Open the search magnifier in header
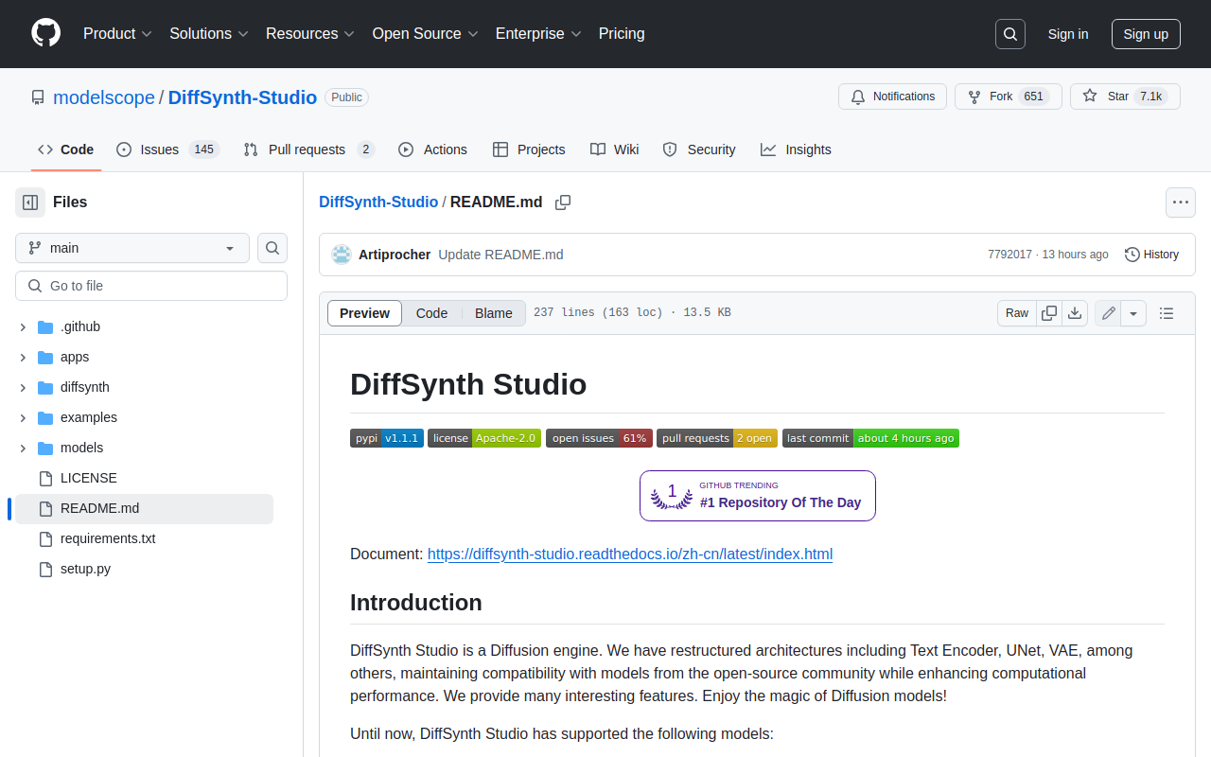 pos(1010,34)
